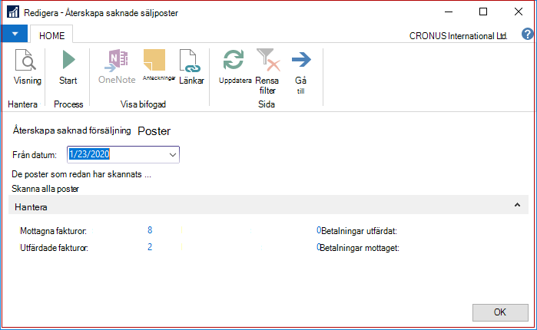537x330 pixels.
Task: Click the 'Utfärdade fakturor:' label
Action: (54, 248)
